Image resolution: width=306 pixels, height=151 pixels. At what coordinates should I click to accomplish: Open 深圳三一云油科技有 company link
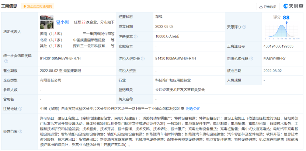(91, 46)
